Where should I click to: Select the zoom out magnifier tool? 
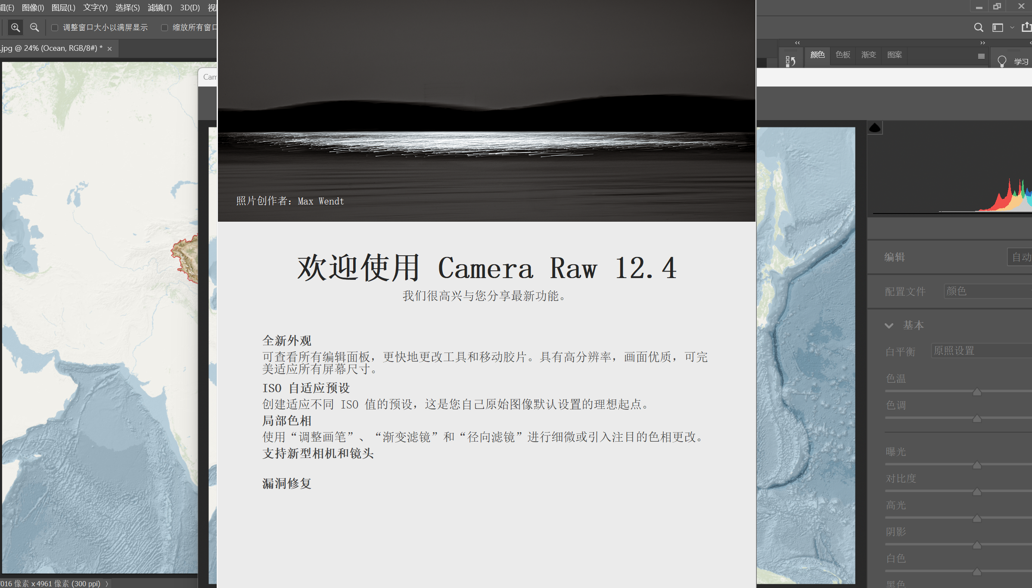[x=34, y=28]
